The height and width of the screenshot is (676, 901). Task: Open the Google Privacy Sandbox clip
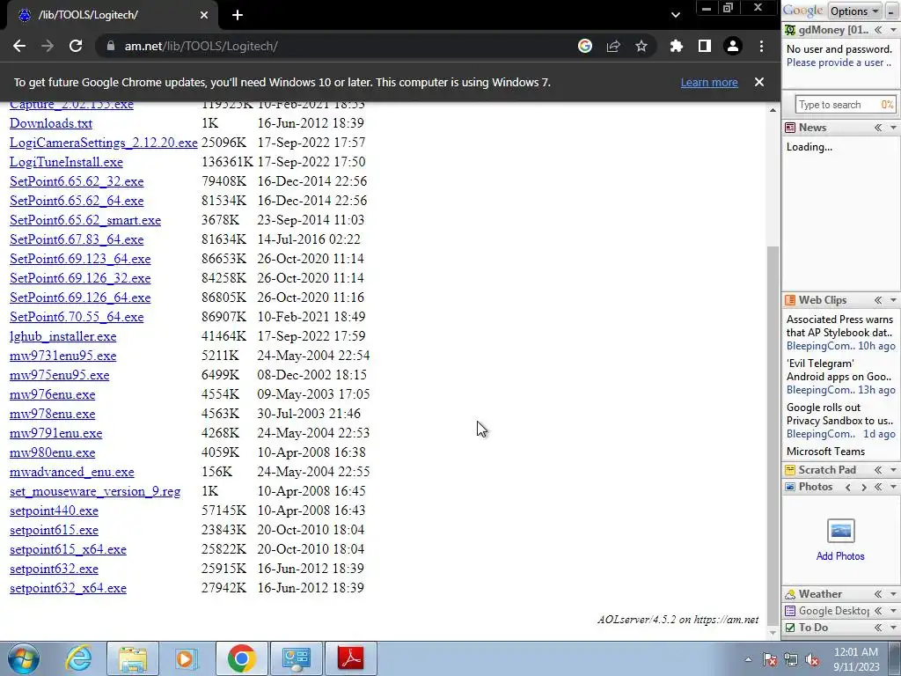pos(839,414)
